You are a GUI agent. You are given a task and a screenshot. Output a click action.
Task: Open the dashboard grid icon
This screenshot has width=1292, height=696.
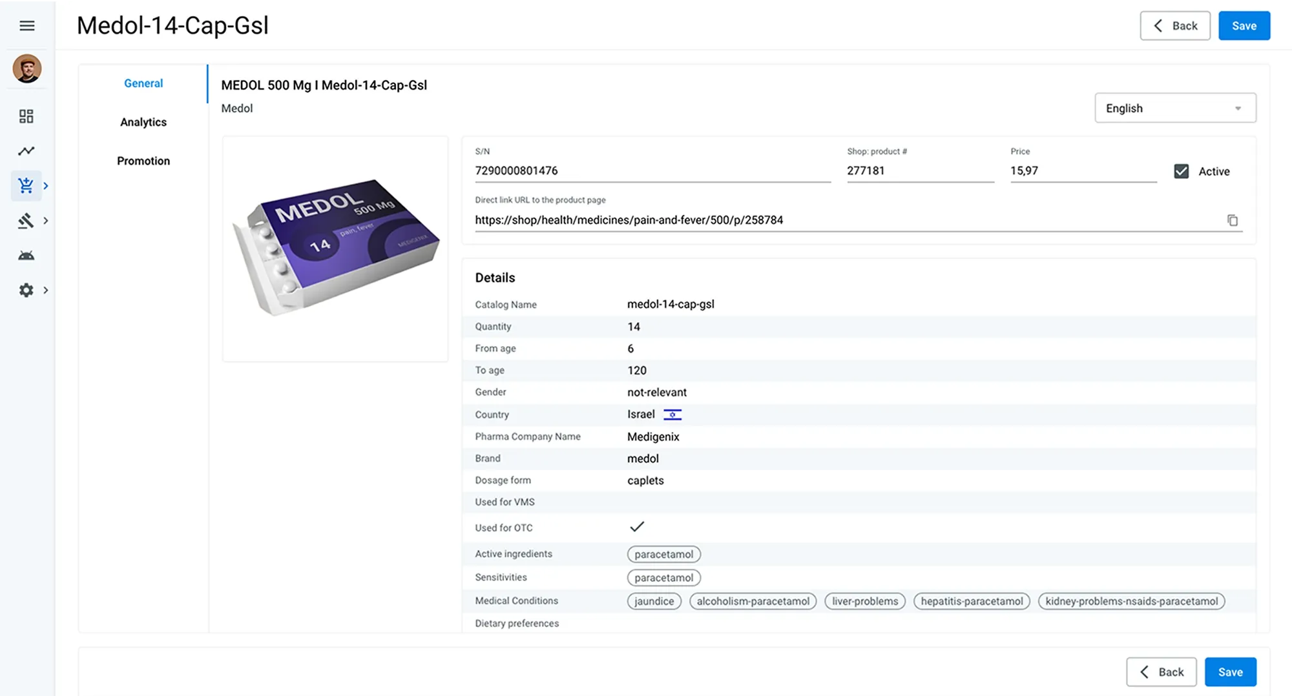pyautogui.click(x=26, y=116)
